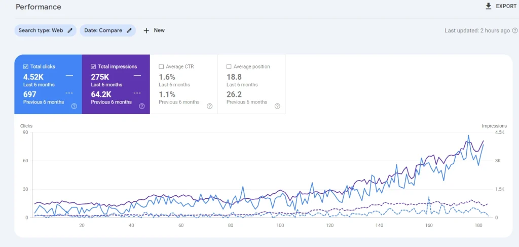Click the 90 clicks axis tick
Viewport: 519px width, 247px height.
(x=25, y=132)
